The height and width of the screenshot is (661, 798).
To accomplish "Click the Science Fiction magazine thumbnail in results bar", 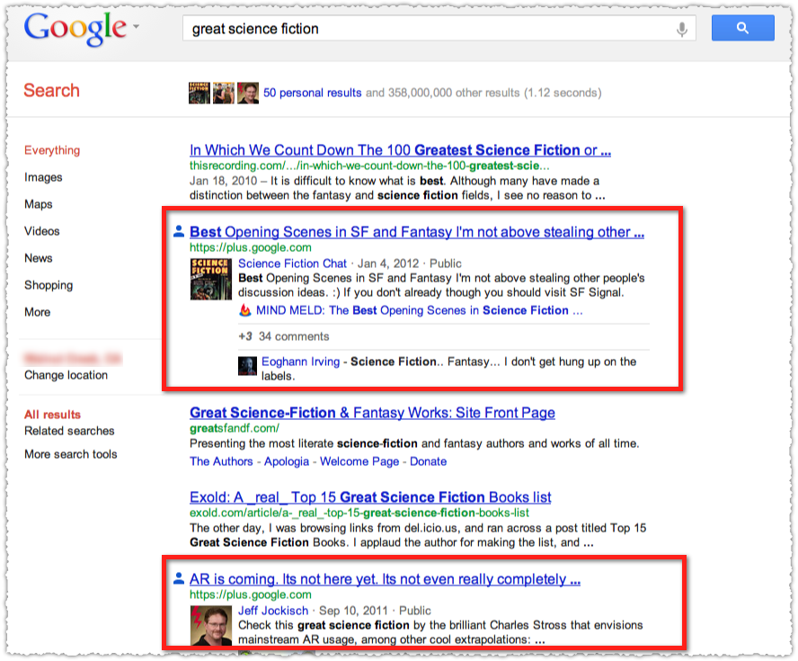I will 199,93.
